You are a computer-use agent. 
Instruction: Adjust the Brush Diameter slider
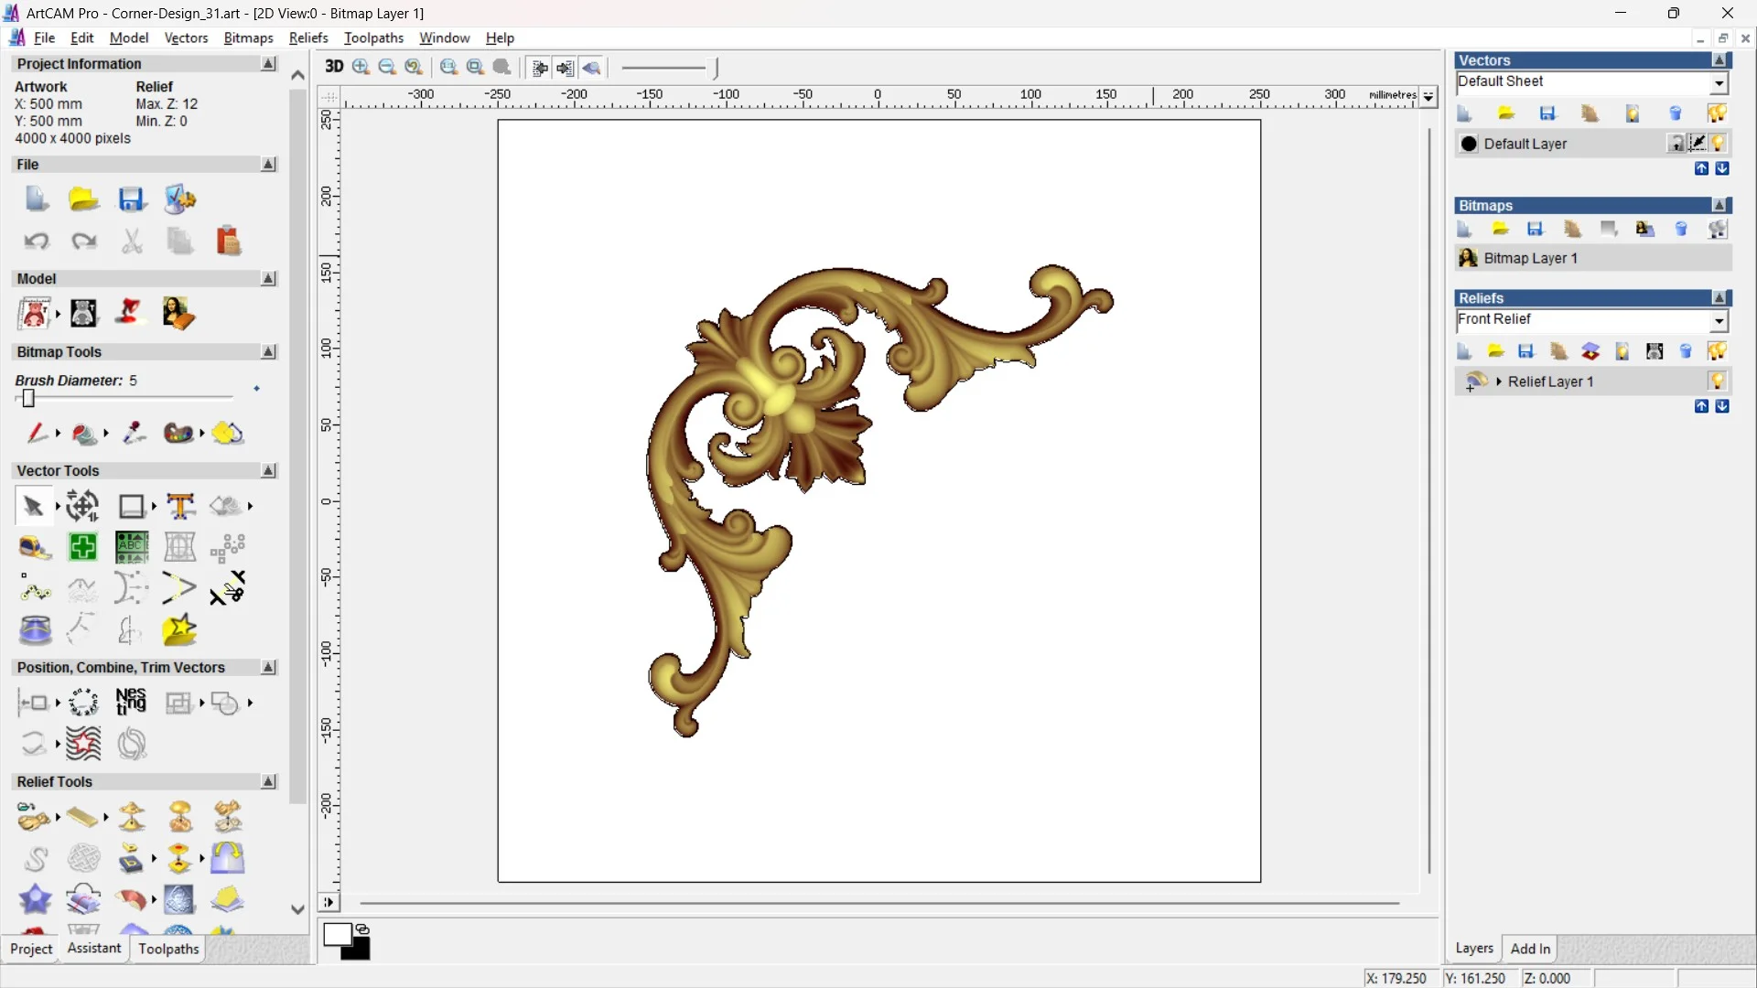coord(28,398)
